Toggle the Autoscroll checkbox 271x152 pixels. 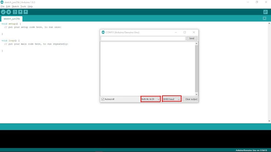(x=103, y=99)
